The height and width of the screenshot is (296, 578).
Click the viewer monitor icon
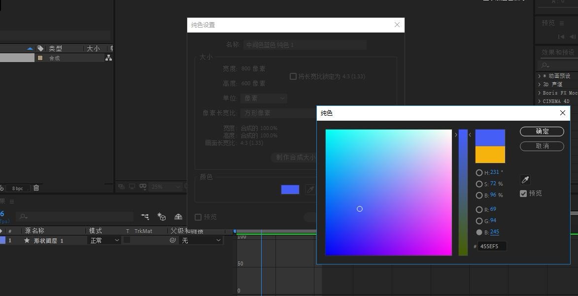coord(132,187)
